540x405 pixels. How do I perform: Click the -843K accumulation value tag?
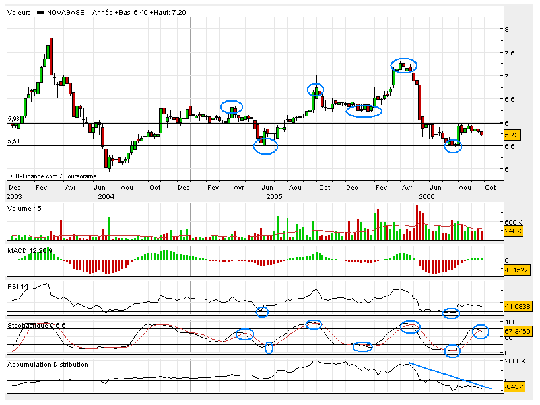tap(514, 387)
